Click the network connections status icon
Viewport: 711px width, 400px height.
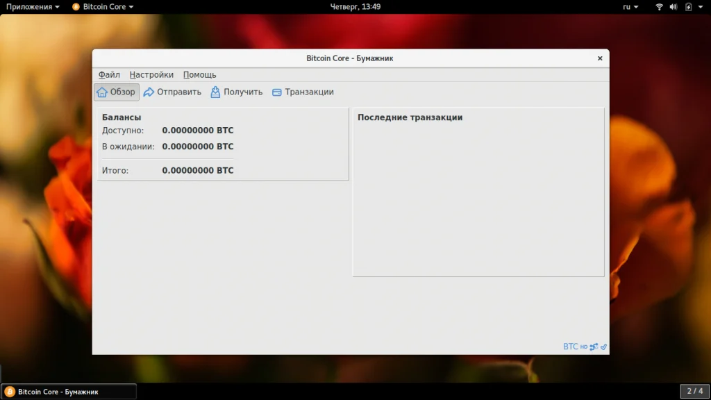click(594, 347)
